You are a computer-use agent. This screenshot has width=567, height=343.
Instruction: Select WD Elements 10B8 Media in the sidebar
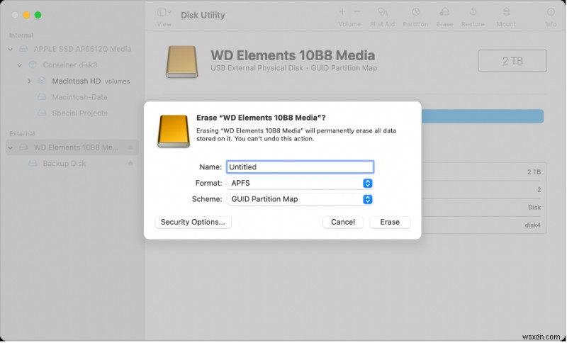coord(72,147)
